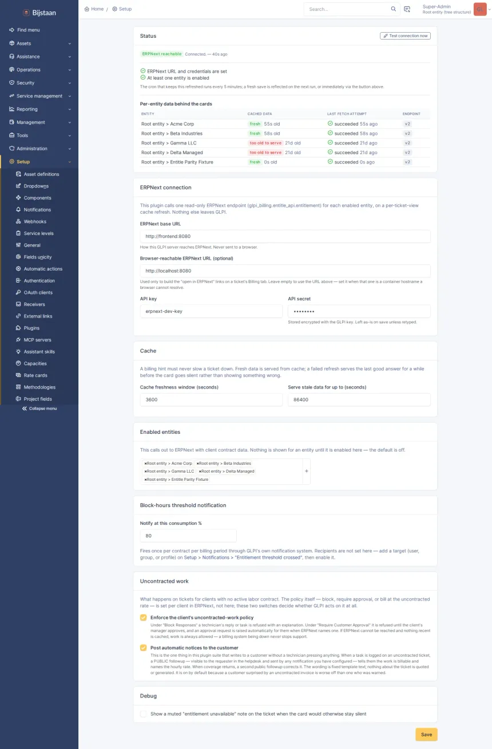Click the API secret password field
This screenshot has width=492, height=749.
coord(359,311)
